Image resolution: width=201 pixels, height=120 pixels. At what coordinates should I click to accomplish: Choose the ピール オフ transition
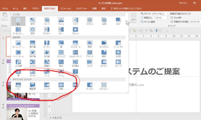click(118, 44)
